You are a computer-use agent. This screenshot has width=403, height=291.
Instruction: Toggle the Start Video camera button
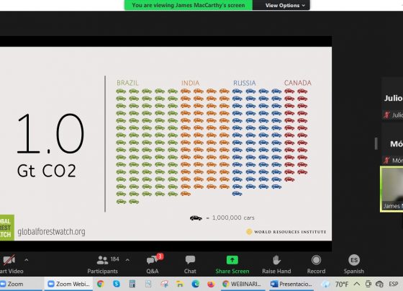(x=10, y=264)
